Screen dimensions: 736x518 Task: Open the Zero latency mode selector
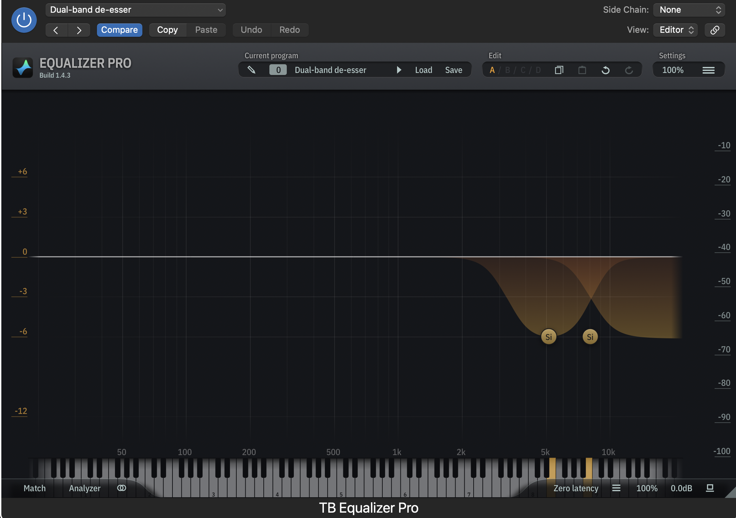click(x=576, y=488)
